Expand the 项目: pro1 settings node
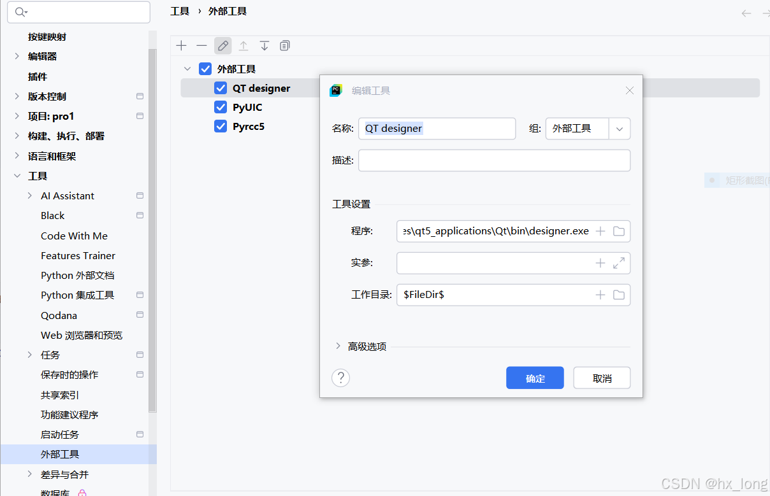The width and height of the screenshot is (770, 496). tap(17, 116)
